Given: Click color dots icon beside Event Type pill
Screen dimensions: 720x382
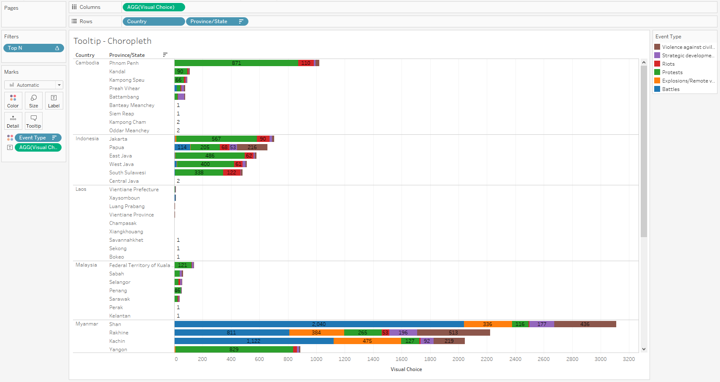Looking at the screenshot, I should 10,138.
